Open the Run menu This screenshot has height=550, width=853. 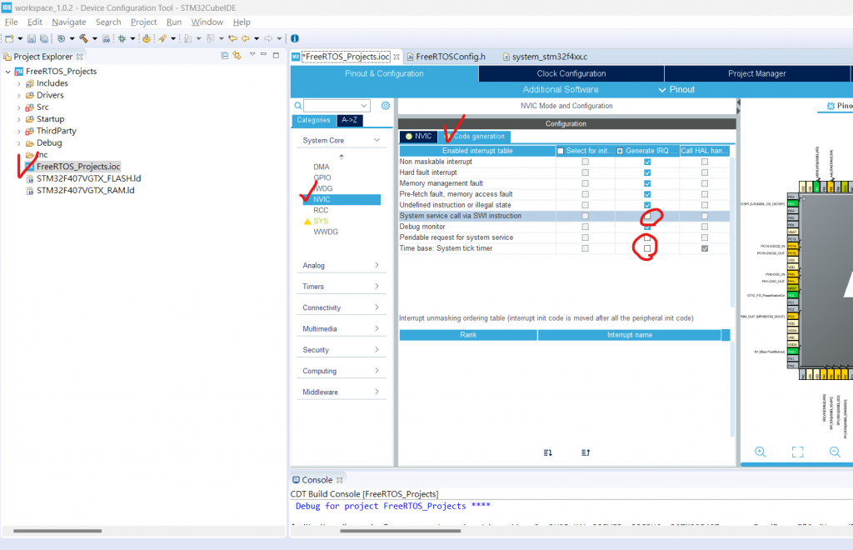click(174, 22)
